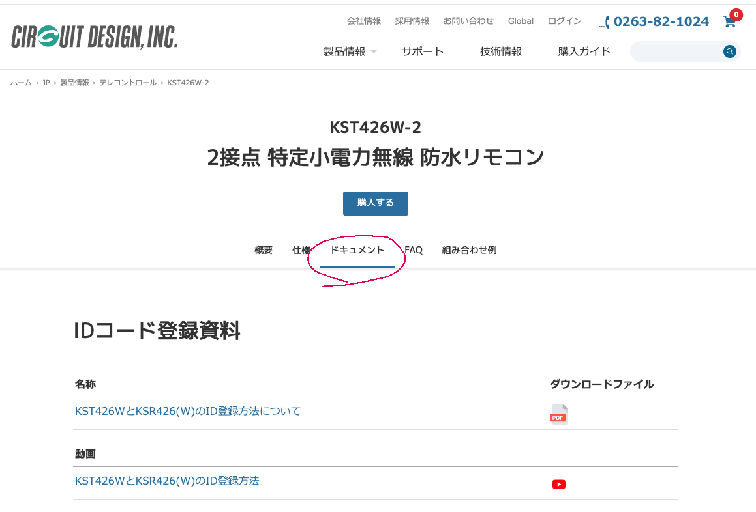Switch to the FAQ tab
This screenshot has width=756, height=512.
pos(414,250)
